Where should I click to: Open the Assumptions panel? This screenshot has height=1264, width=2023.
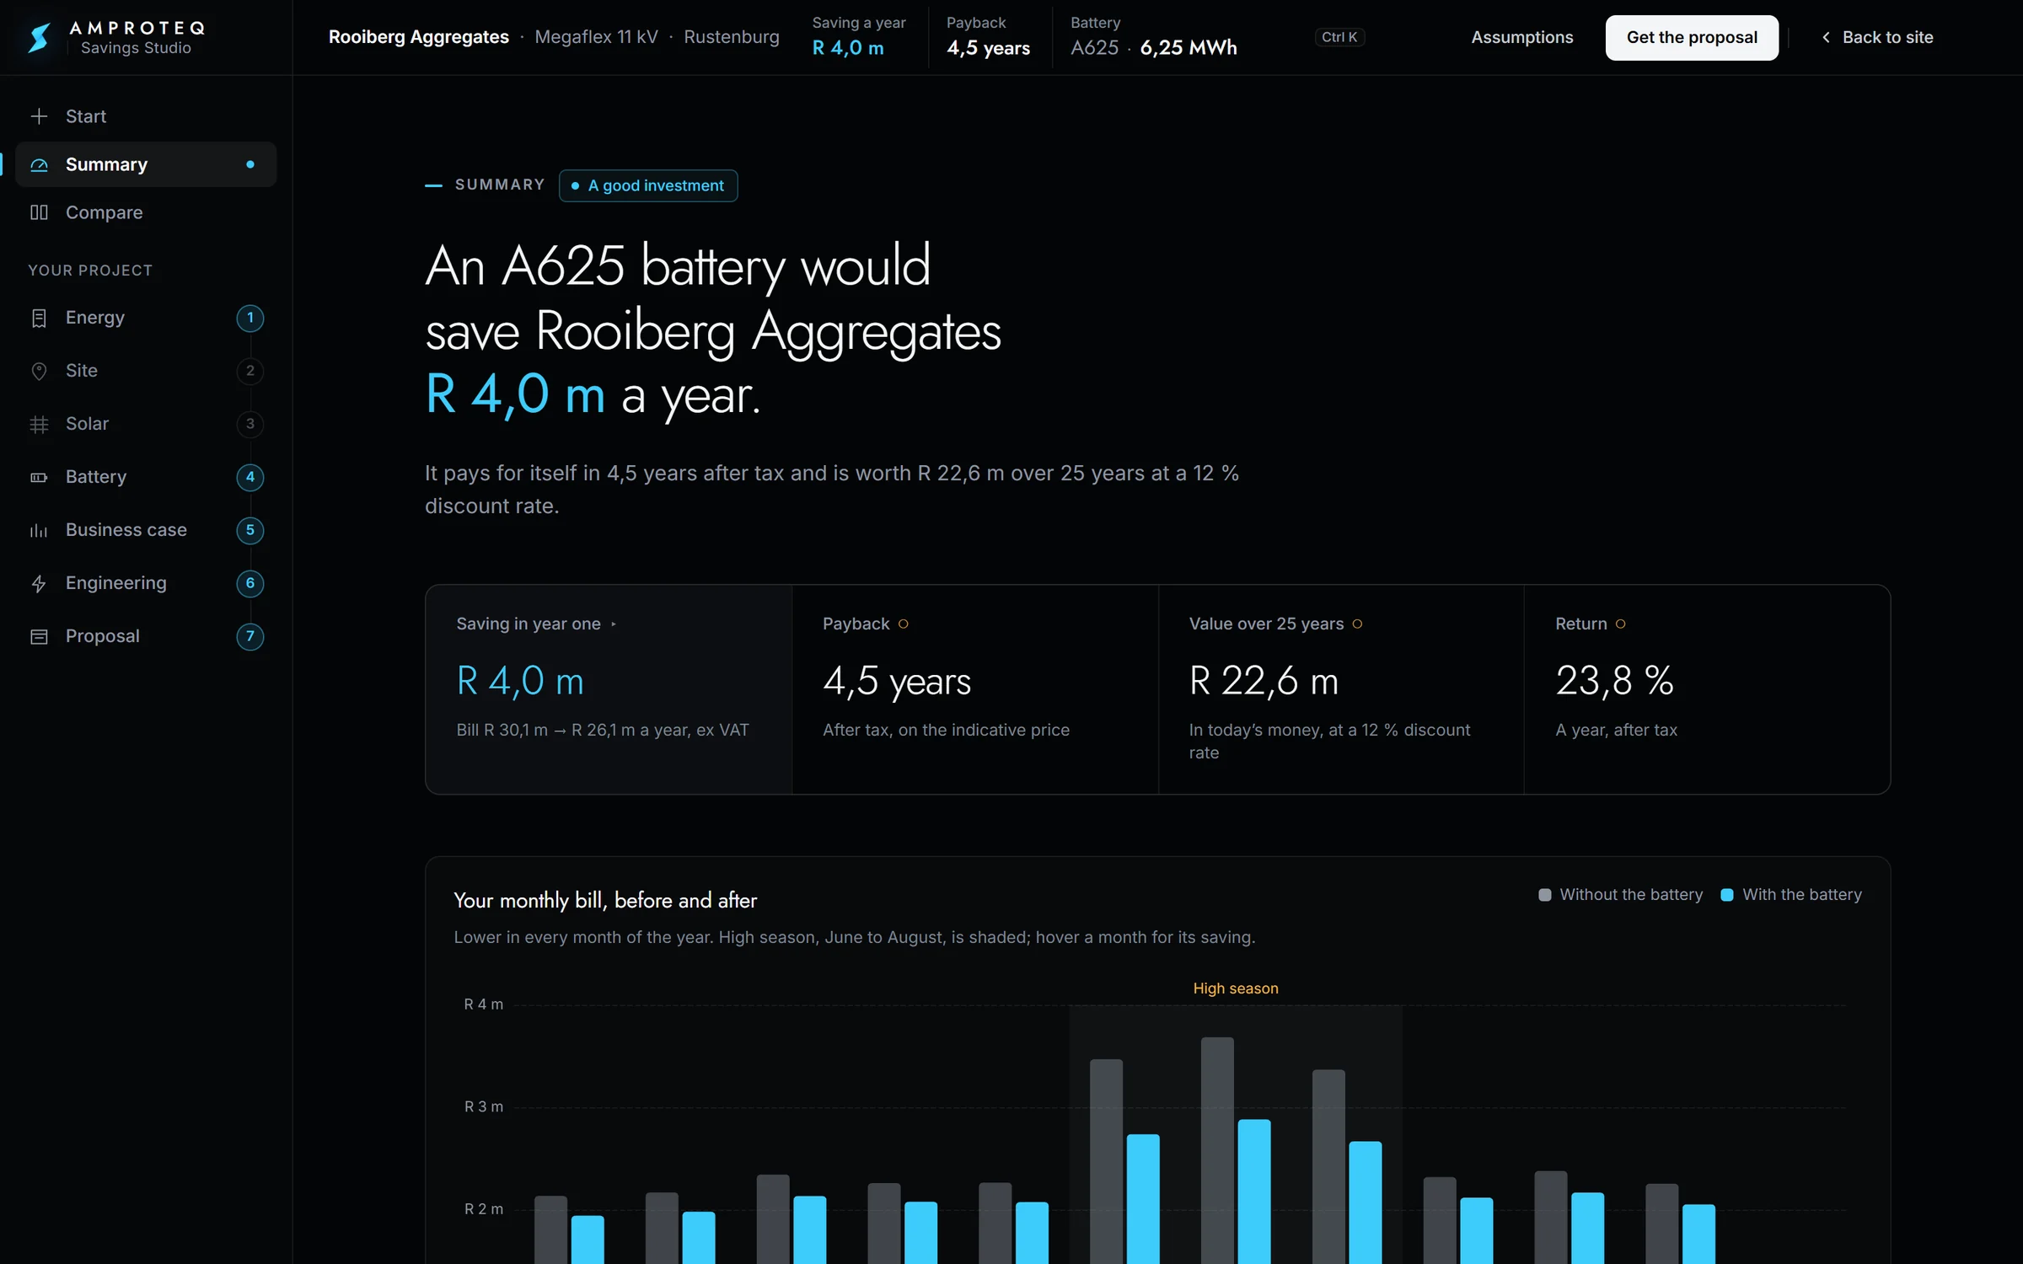pos(1521,37)
